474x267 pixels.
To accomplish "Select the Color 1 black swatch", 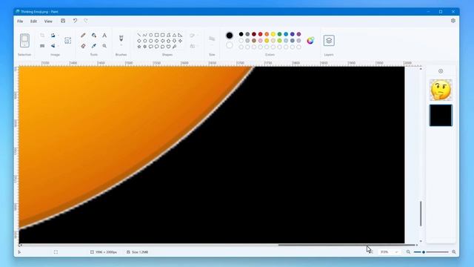I will 230,36.
